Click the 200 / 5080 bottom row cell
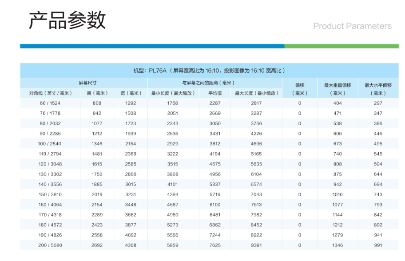405x261 pixels. tap(50, 245)
